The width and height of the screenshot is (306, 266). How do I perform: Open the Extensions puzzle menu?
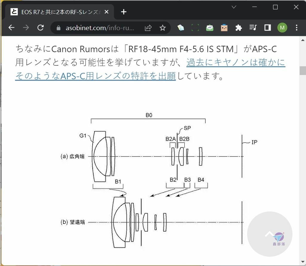(238, 28)
